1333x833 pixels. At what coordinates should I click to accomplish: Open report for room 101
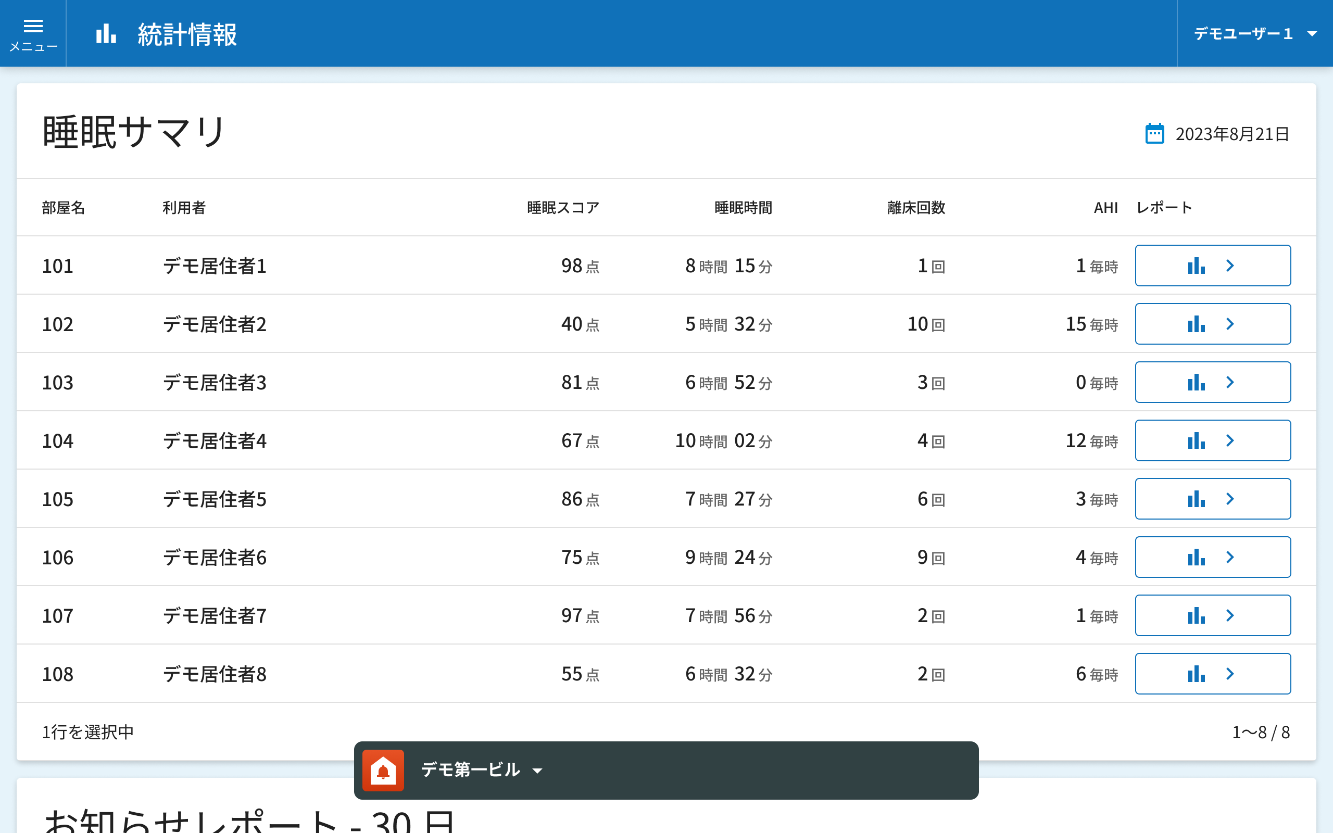tap(1212, 266)
